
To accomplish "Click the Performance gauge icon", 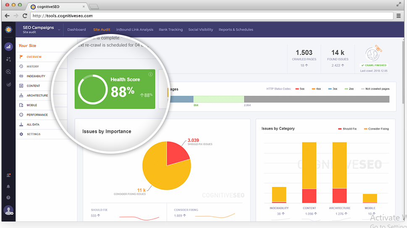I will [21, 115].
